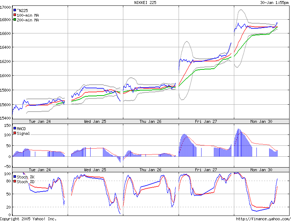Click the MACD legend label
This screenshot has width=291, height=221.
[21, 129]
